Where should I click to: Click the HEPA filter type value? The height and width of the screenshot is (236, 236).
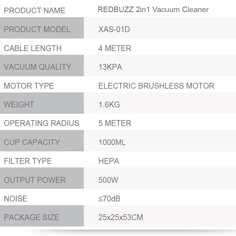pos(109,161)
